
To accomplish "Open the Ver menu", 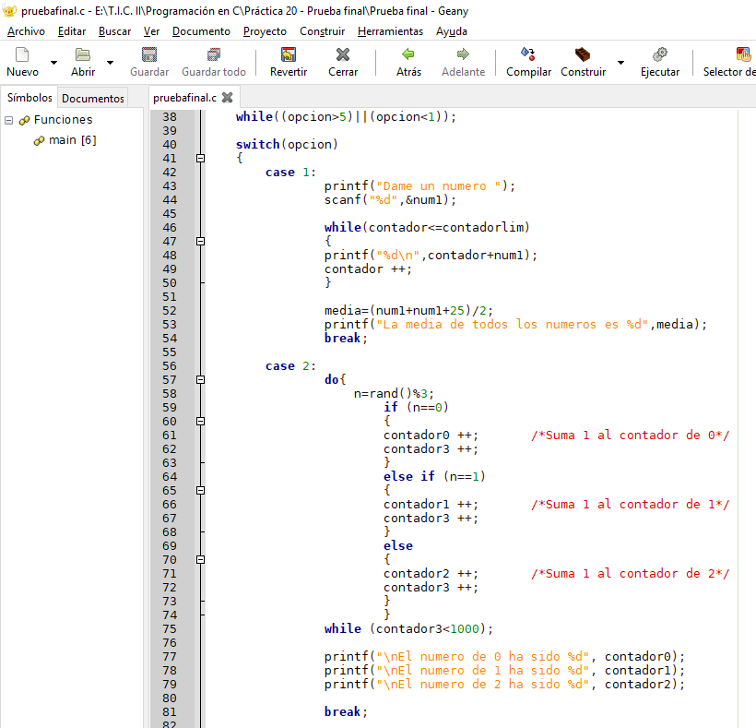I will (x=151, y=31).
